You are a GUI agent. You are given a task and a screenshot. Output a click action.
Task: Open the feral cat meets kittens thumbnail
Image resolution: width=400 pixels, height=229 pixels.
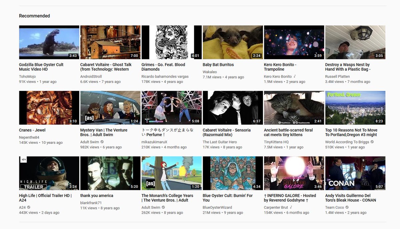pyautogui.click(x=294, y=108)
